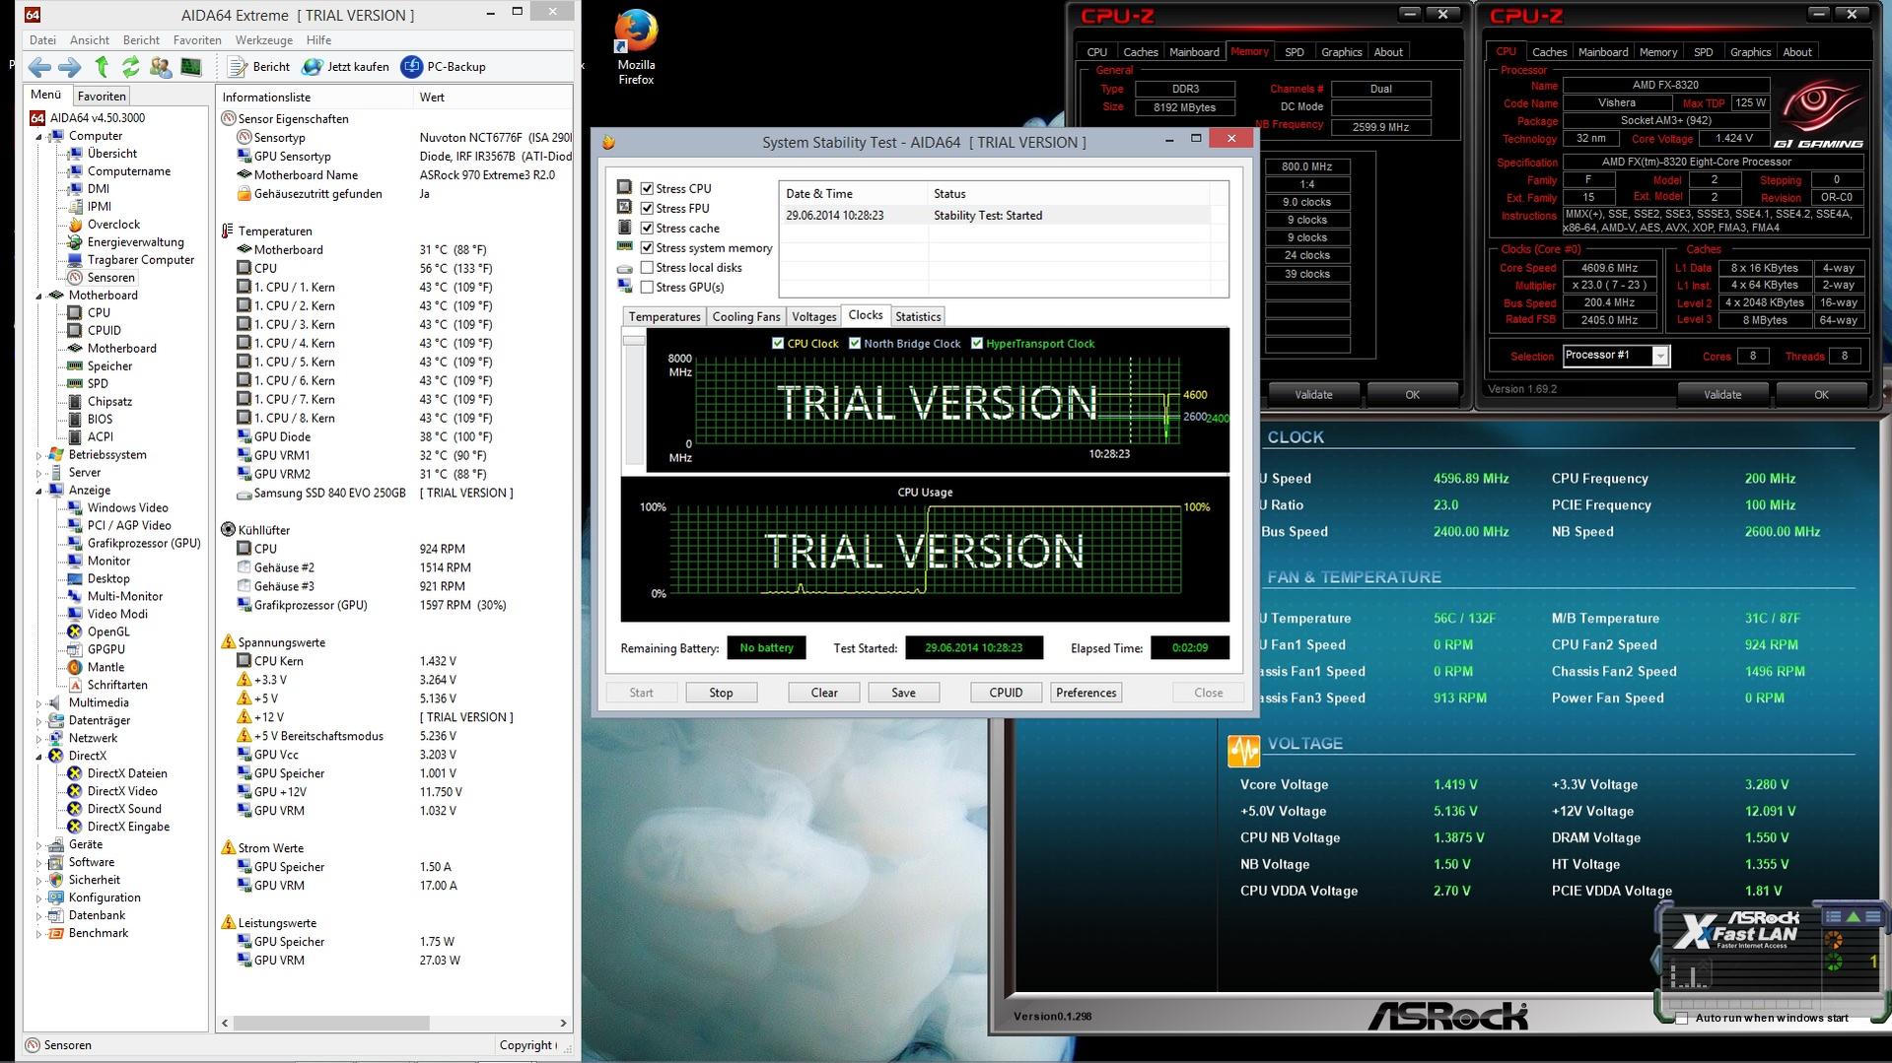Open DirectX Sound in the tree
Viewport: 1892px width, 1063px height.
[x=124, y=810]
